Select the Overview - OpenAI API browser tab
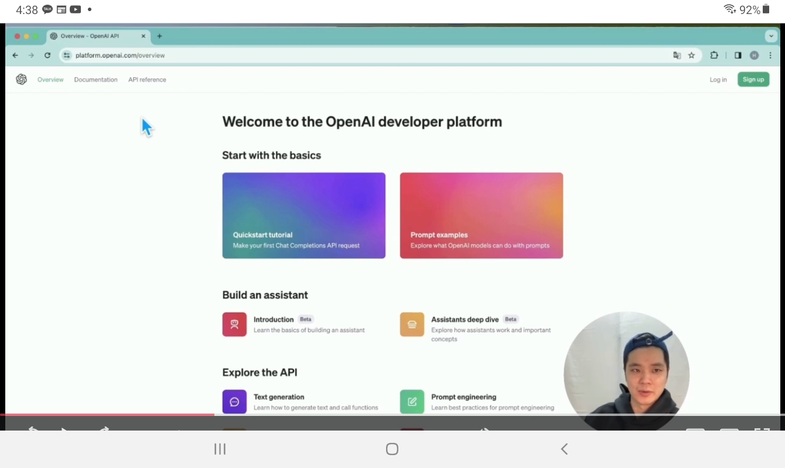Viewport: 785px width, 468px height. [98, 36]
